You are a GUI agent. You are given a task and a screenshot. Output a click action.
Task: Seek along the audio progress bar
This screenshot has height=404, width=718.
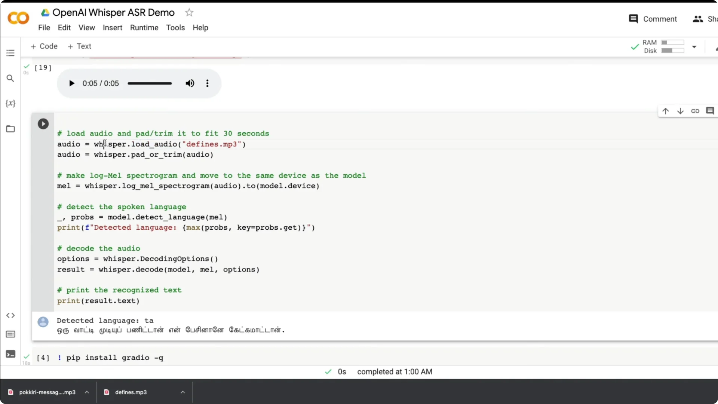(150, 83)
